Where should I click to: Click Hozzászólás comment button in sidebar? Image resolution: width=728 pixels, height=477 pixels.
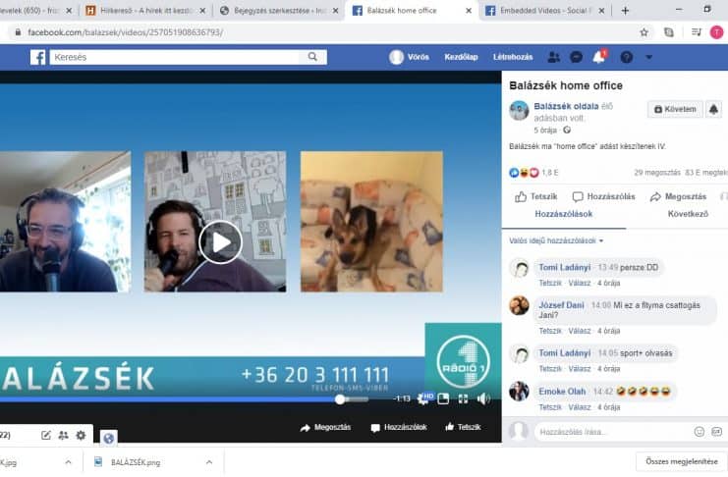pyautogui.click(x=603, y=196)
